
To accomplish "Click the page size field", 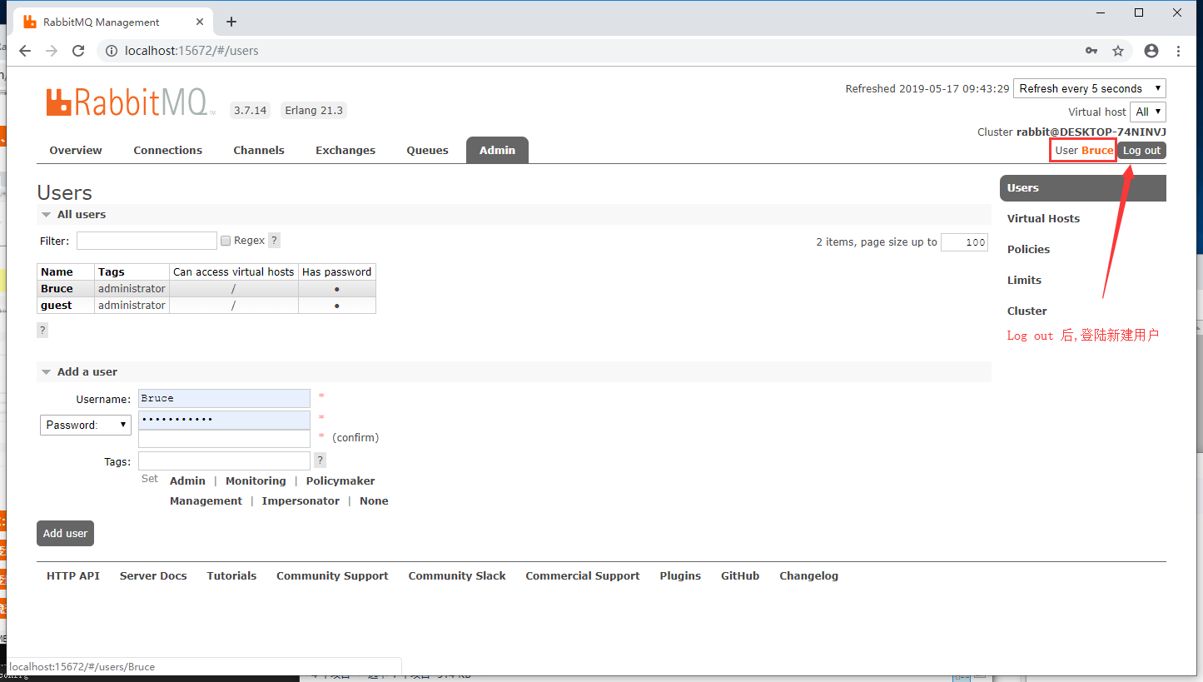I will (x=964, y=242).
